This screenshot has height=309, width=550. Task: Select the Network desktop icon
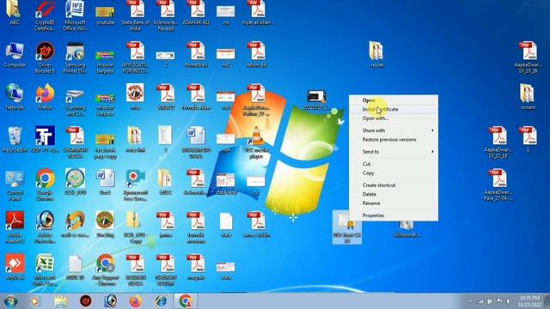pyautogui.click(x=15, y=97)
